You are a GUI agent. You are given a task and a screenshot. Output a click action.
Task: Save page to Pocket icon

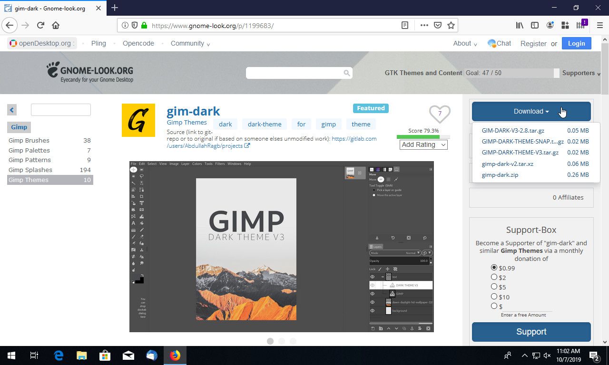click(x=438, y=26)
